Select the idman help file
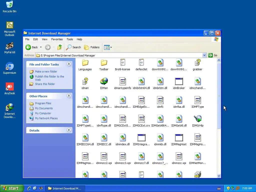This screenshot has height=192, width=256. [85, 84]
